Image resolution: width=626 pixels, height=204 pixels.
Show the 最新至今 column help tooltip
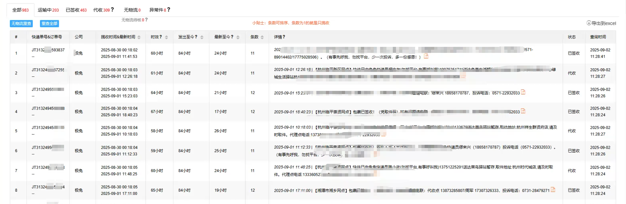232,37
